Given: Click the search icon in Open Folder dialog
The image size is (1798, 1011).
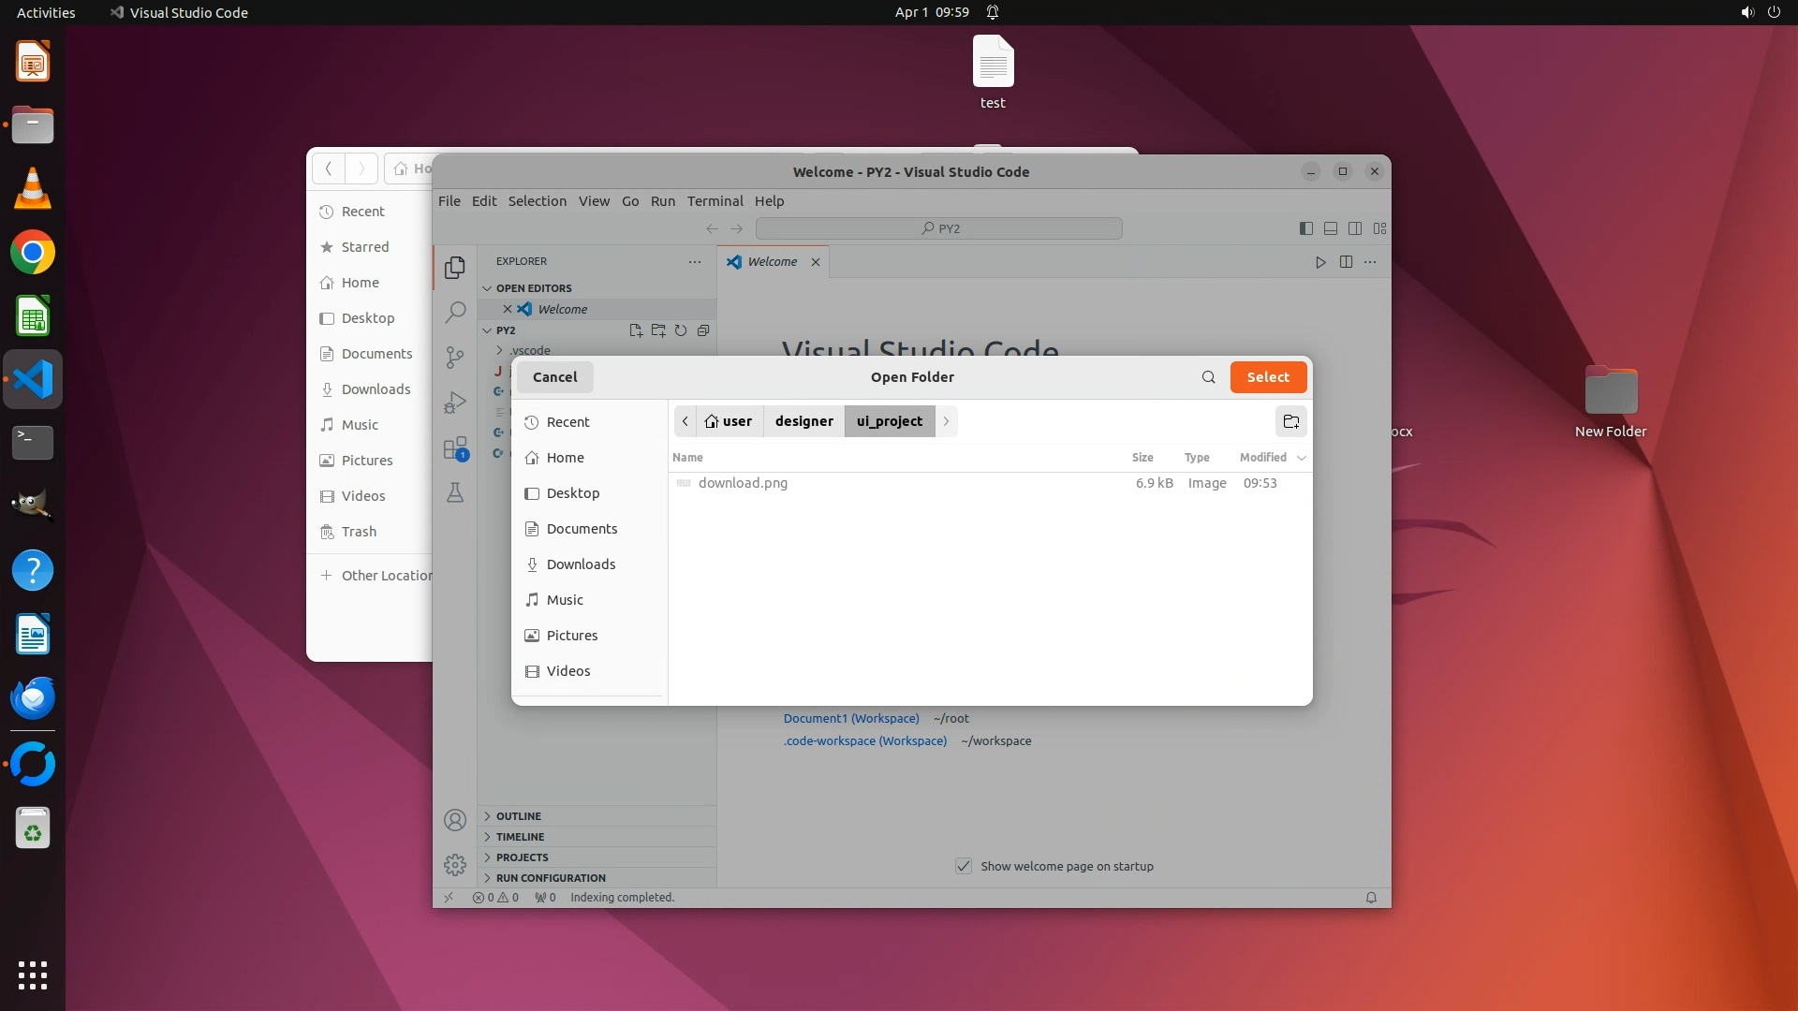Looking at the screenshot, I should coord(1208,377).
